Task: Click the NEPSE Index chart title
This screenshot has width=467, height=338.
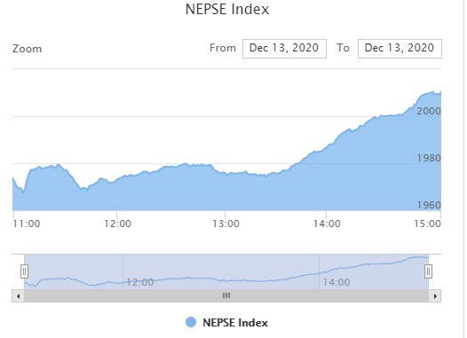Action: [227, 9]
